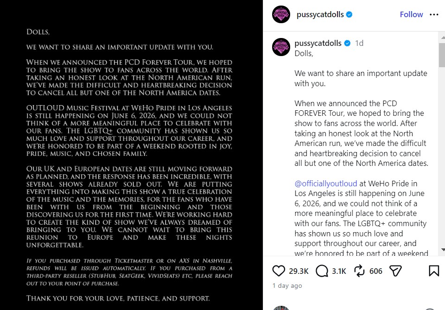Viewport: 445px width, 310px height.
Task: Open the three-dot more options menu
Action: pos(434,14)
